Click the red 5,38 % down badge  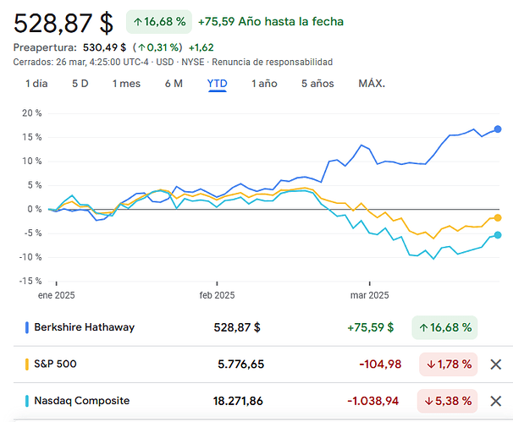pos(449,400)
